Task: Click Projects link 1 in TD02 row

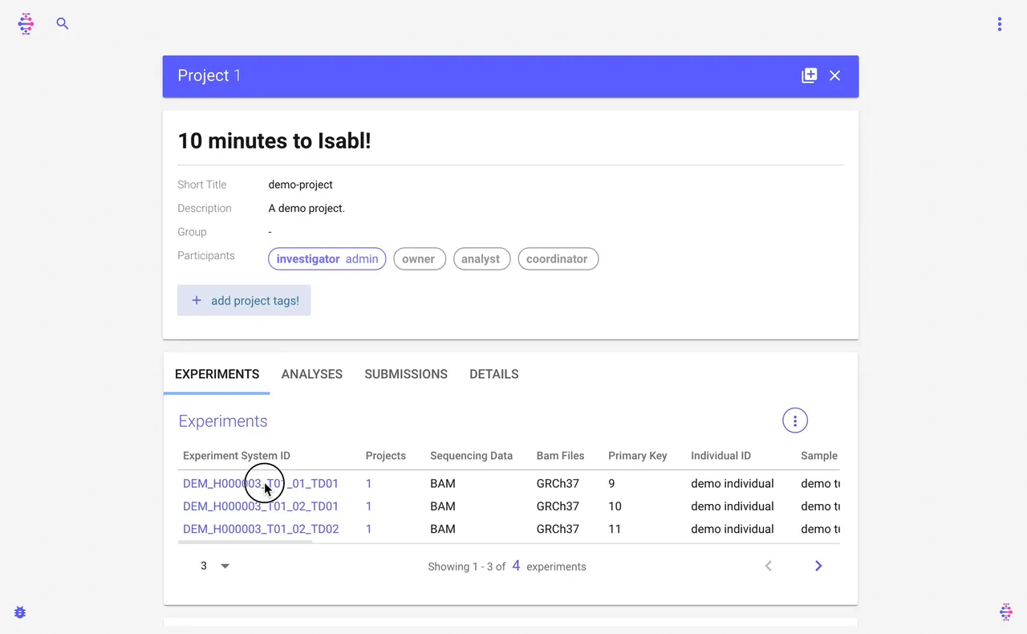Action: [x=369, y=529]
